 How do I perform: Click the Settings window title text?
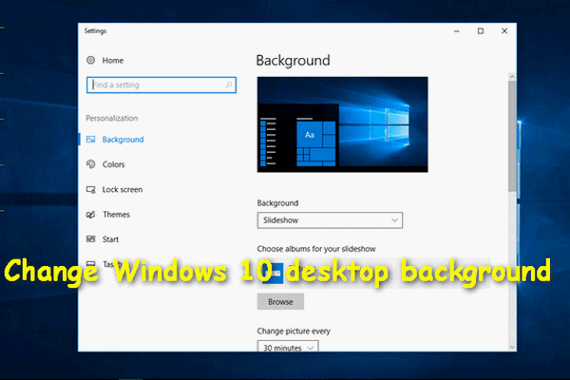click(x=95, y=31)
